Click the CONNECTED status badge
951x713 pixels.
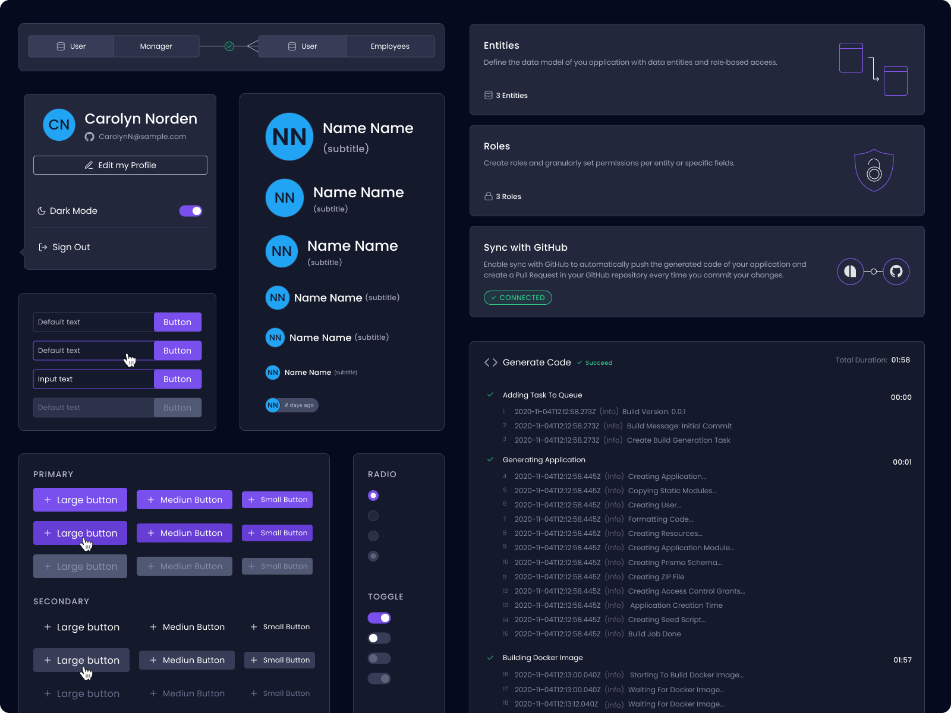coord(518,298)
